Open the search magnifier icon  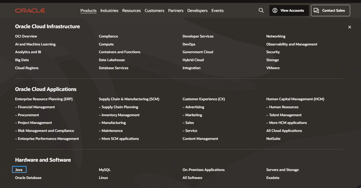tap(261, 10)
